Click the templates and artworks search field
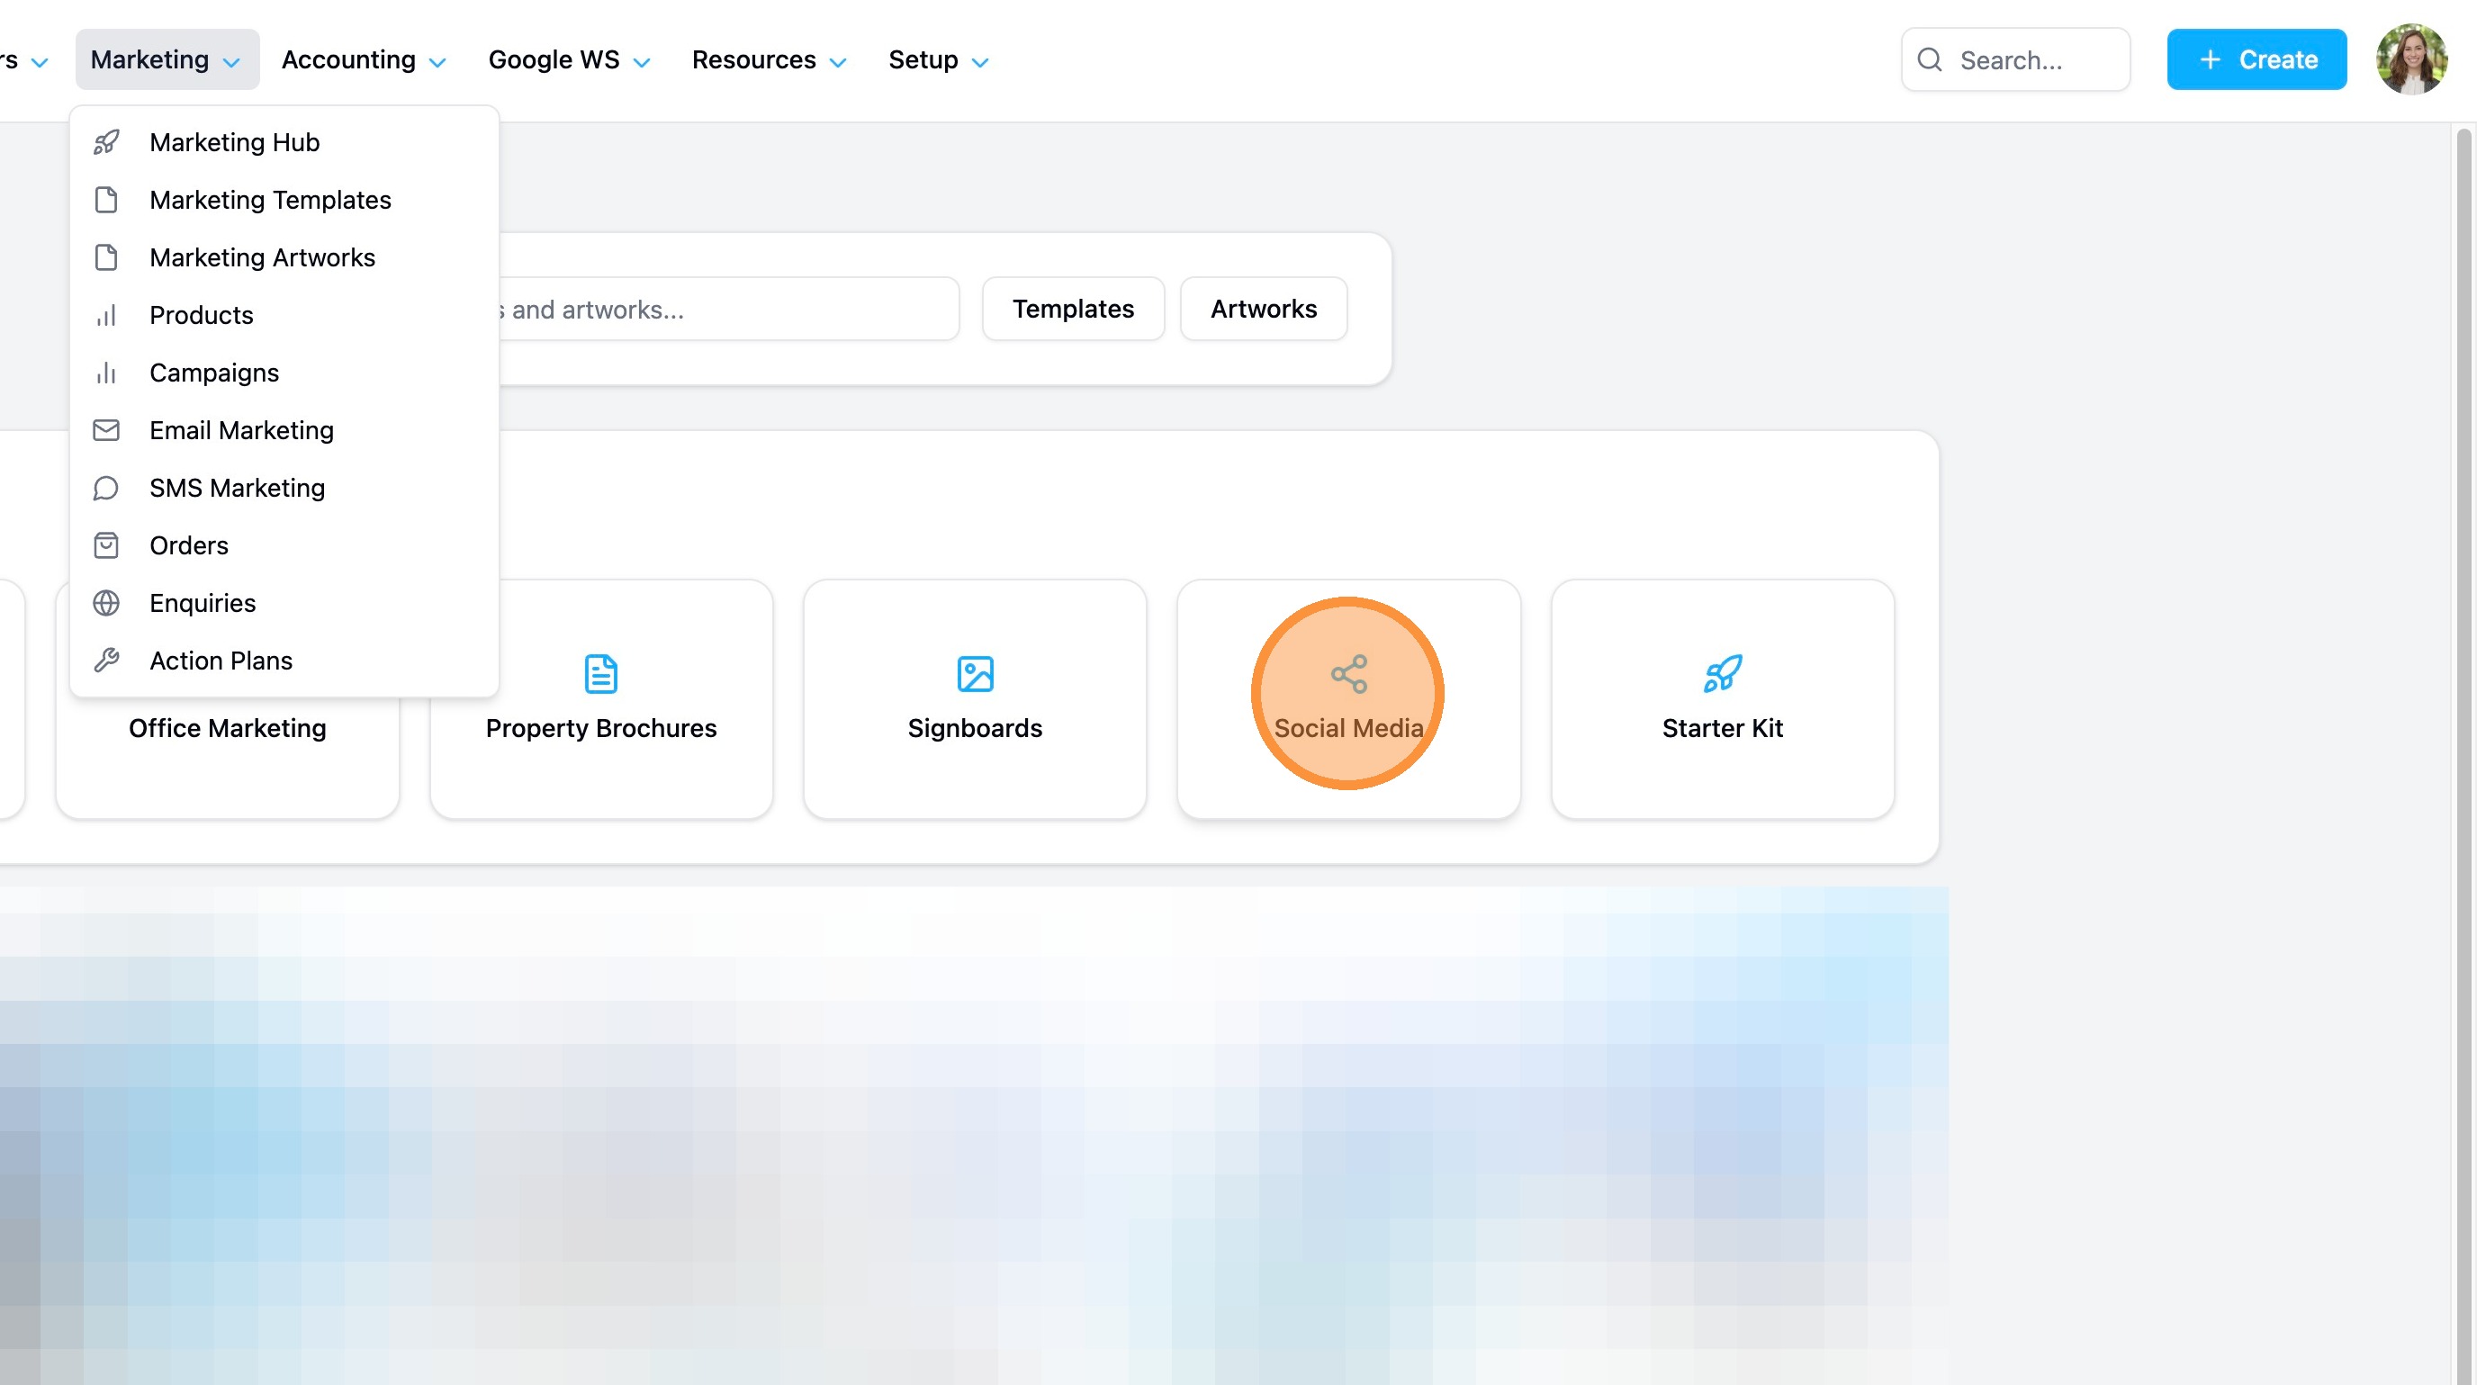This screenshot has height=1385, width=2477. tap(729, 309)
